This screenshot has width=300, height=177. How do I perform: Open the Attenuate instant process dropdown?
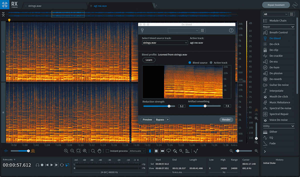(137, 151)
